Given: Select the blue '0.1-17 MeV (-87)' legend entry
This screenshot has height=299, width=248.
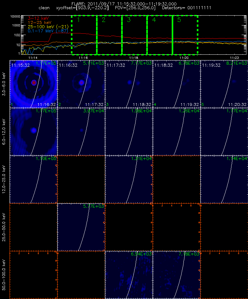Looking at the screenshot, I should (48, 31).
